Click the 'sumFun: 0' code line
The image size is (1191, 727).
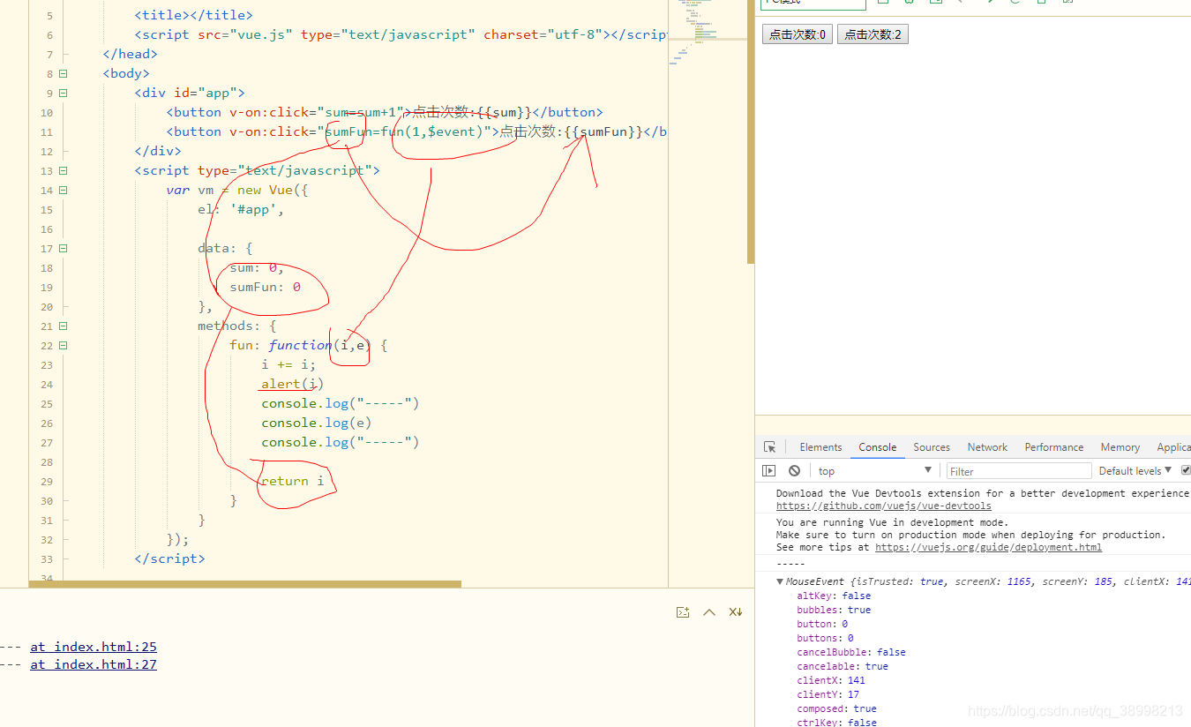point(265,288)
